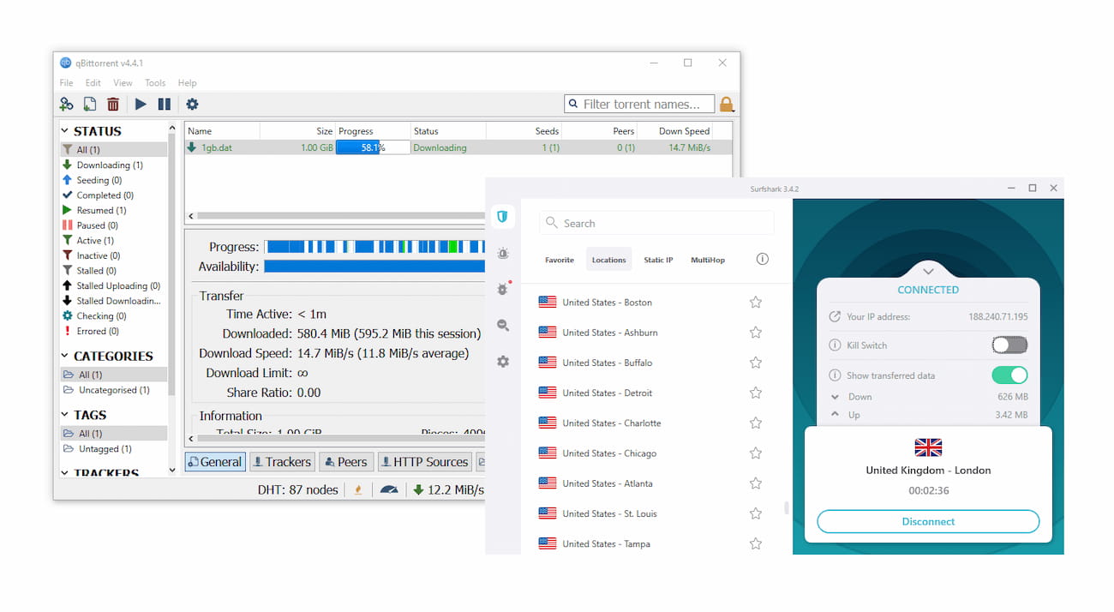The width and height of the screenshot is (1114, 612).
Task: Open qBittorrent options via the gear icon
Action: coord(192,104)
